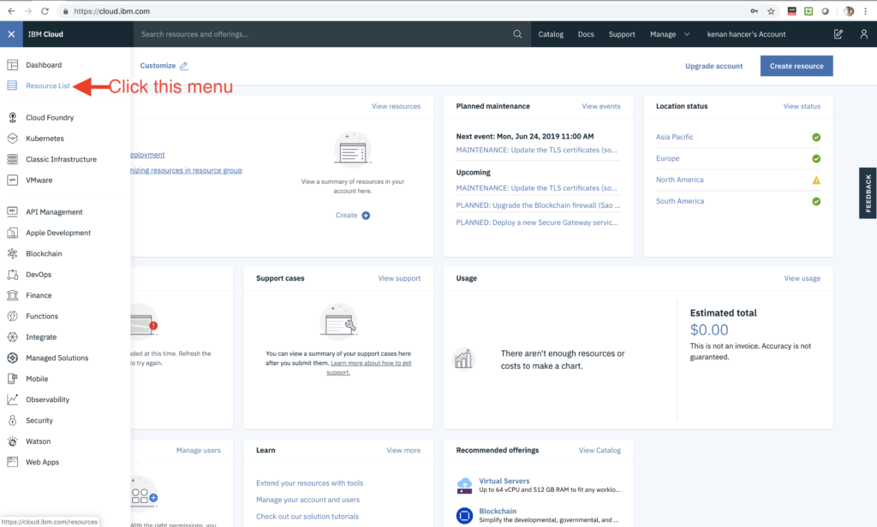Click the plus icon next to Create

[x=366, y=215]
